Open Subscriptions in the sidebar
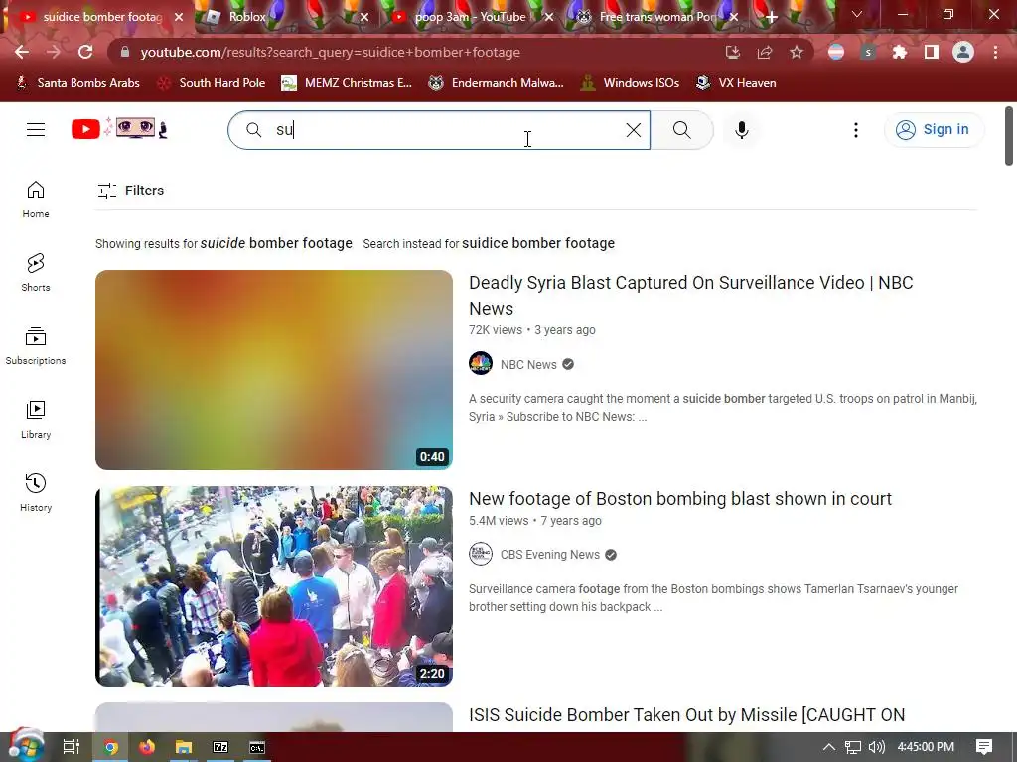The height and width of the screenshot is (762, 1017). pos(36,346)
